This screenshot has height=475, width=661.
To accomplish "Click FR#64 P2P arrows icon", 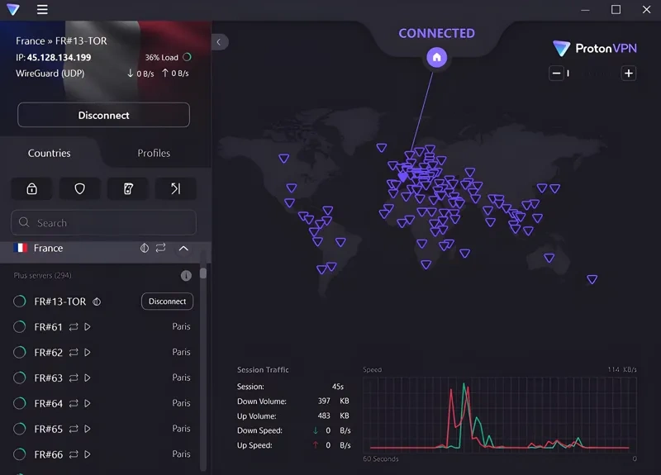I will tap(74, 403).
